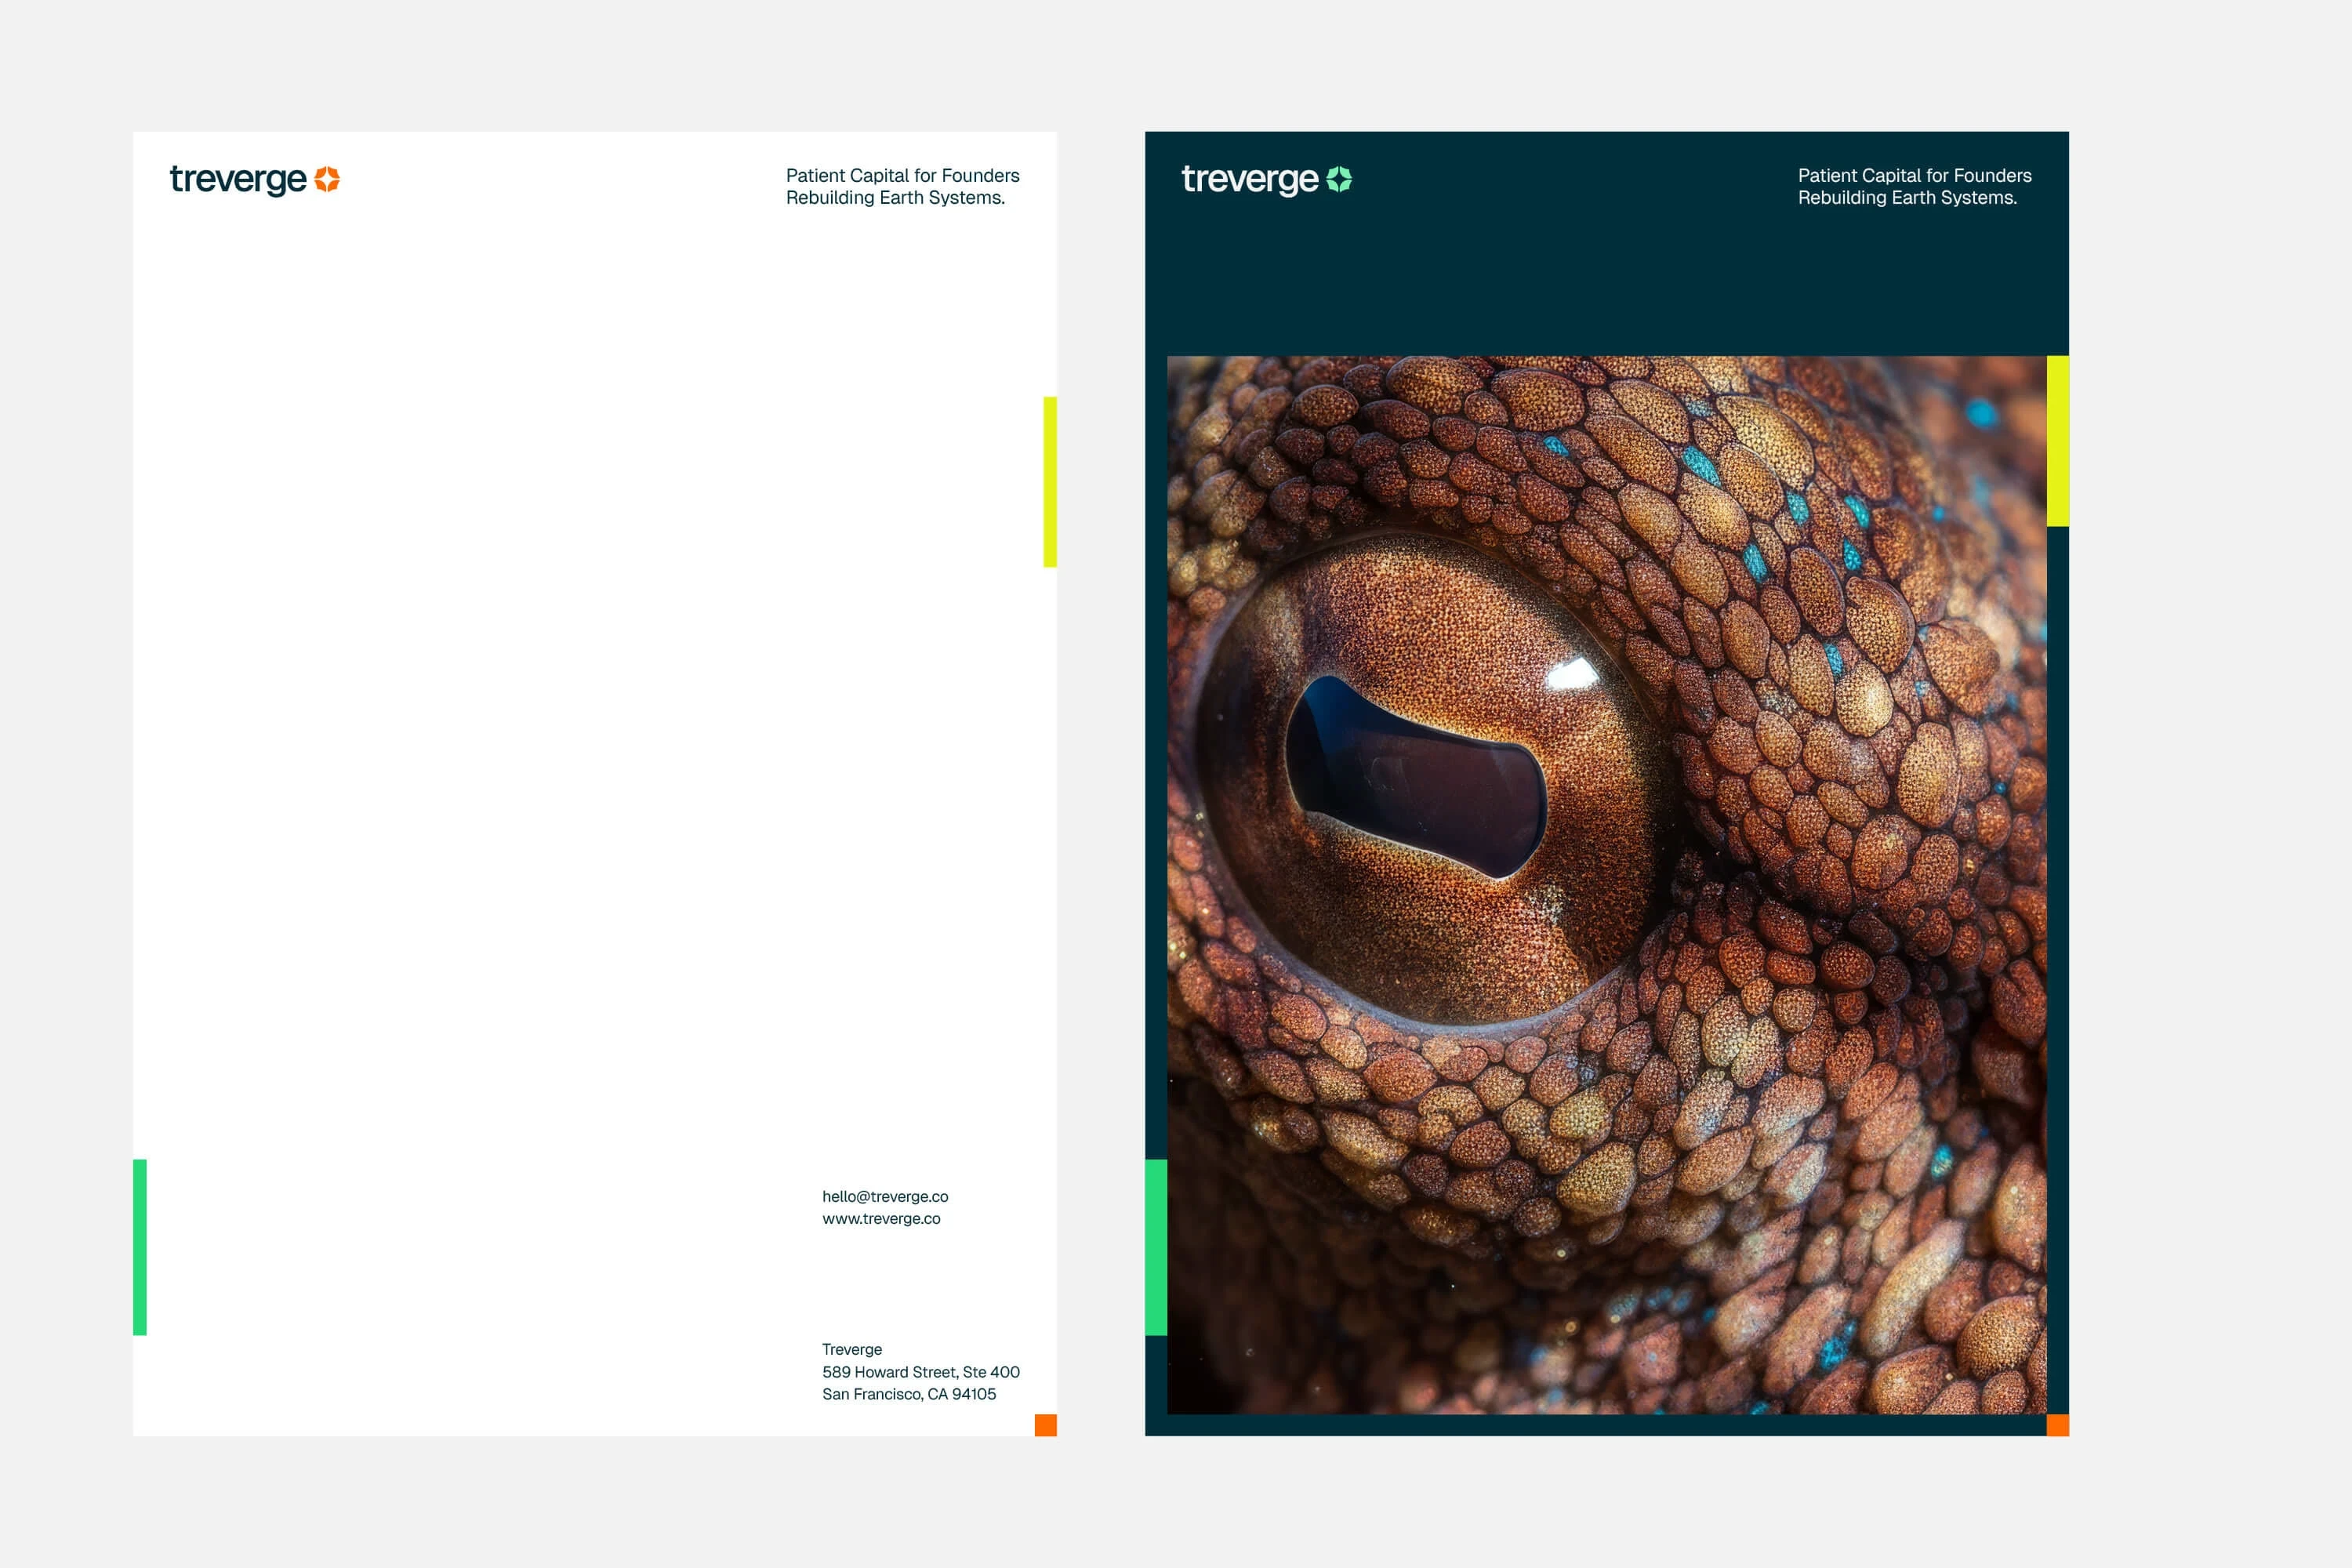The width and height of the screenshot is (2352, 1568).
Task: Click the Treverge name above the address
Action: (x=852, y=1349)
